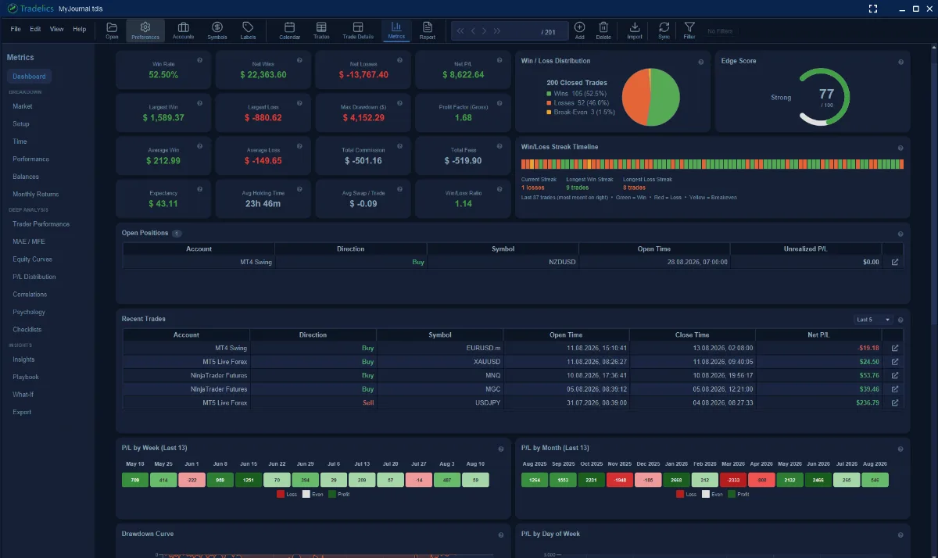Open MAE / MFE analysis
The height and width of the screenshot is (558, 938).
click(29, 241)
